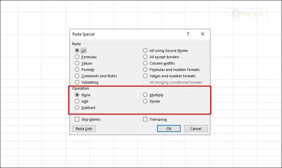This screenshot has height=168, width=282.
Task: Pick Values and number formats
Action: click(x=145, y=76)
